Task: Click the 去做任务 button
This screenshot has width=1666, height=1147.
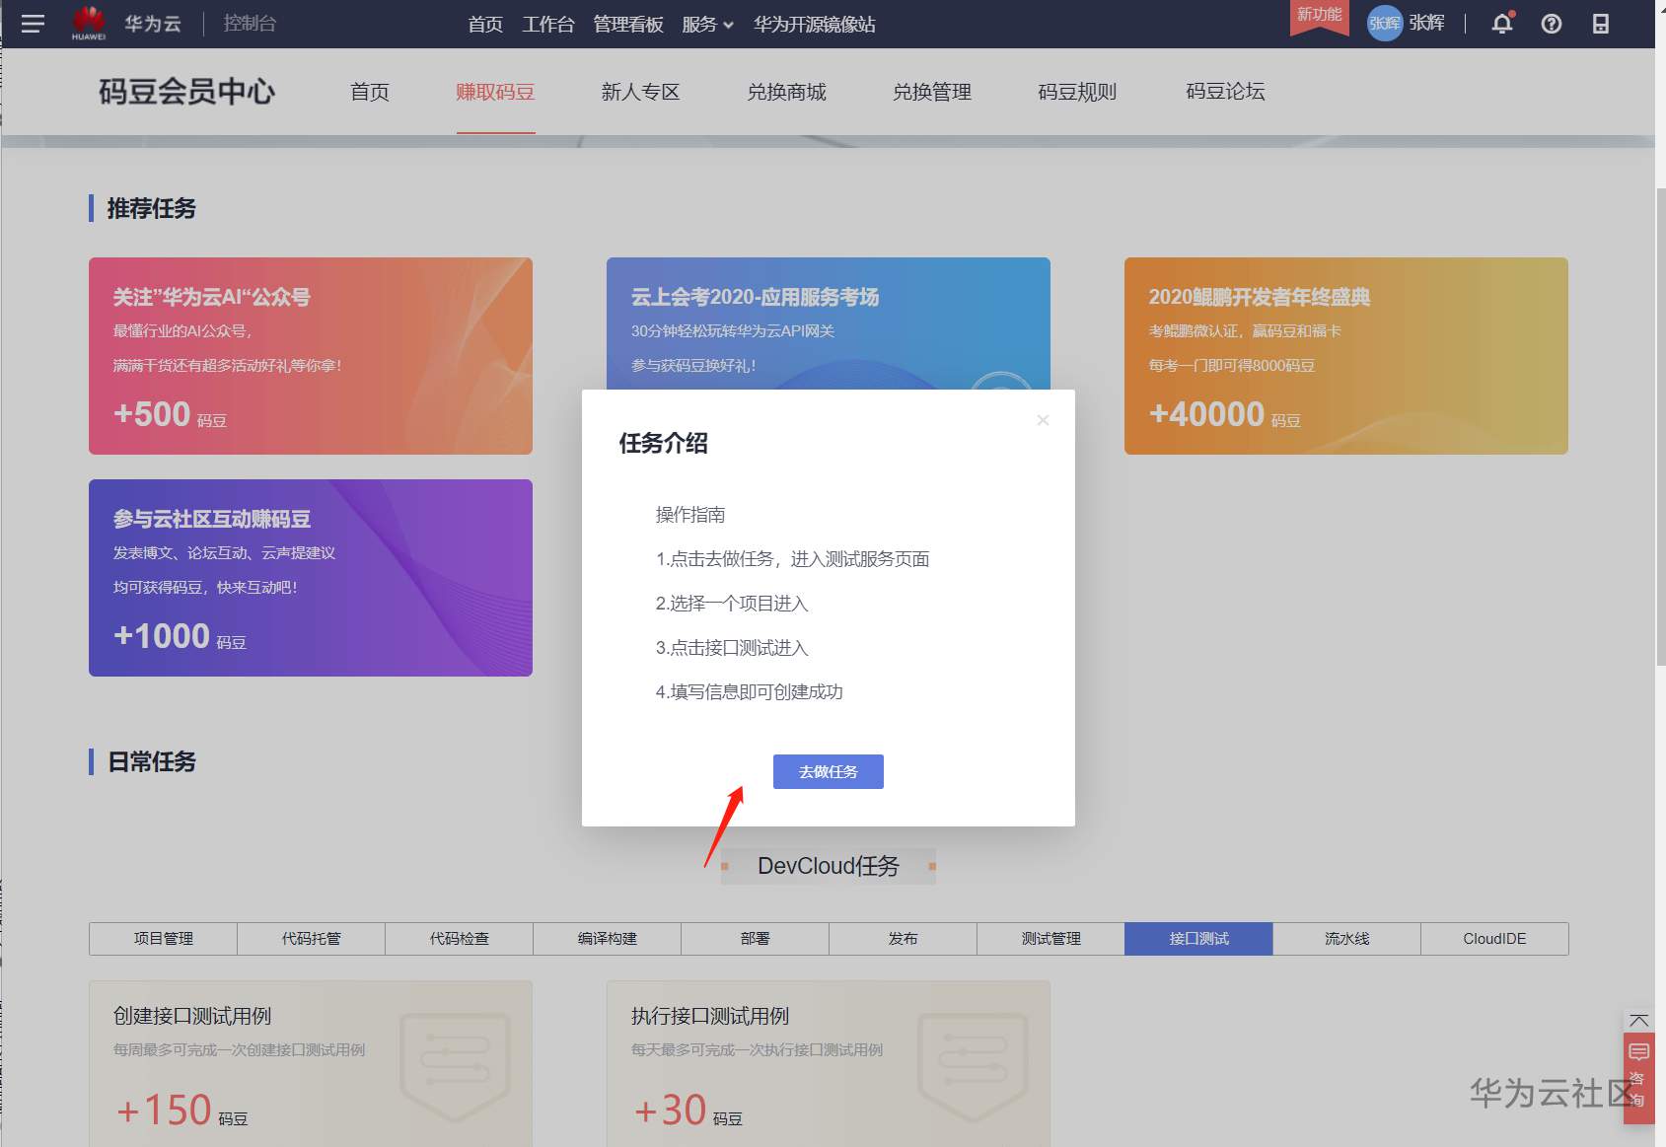Action: click(x=829, y=772)
